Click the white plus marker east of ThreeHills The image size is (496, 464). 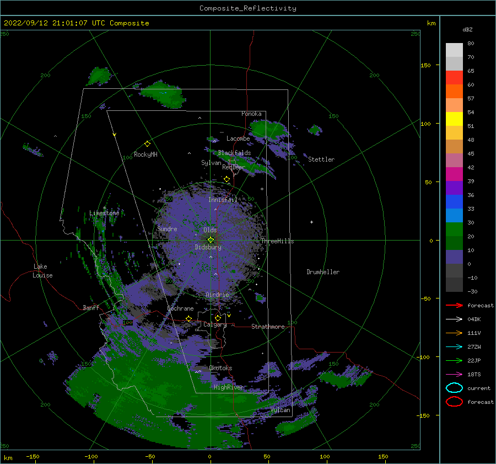(311, 222)
